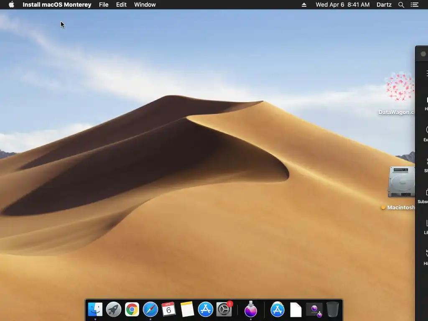The width and height of the screenshot is (428, 321).
Task: Open Notification Center list icon
Action: click(415, 5)
